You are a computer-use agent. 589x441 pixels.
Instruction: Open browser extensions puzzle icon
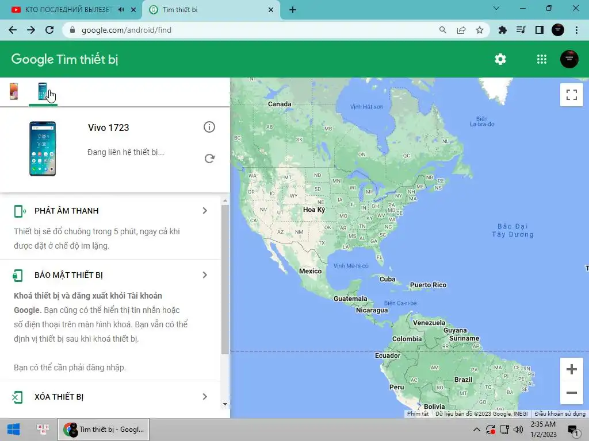pos(502,30)
